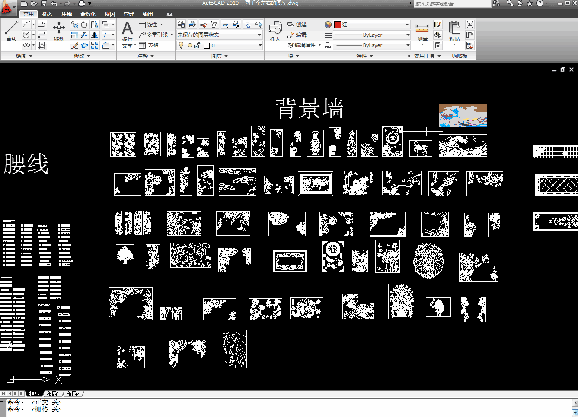
Task: Click the Rotate tool icon
Action: 84,25
